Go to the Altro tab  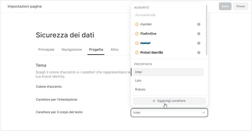[114, 50]
